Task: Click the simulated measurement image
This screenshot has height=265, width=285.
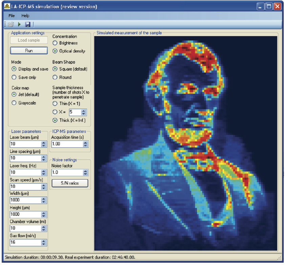Action: click(x=186, y=143)
